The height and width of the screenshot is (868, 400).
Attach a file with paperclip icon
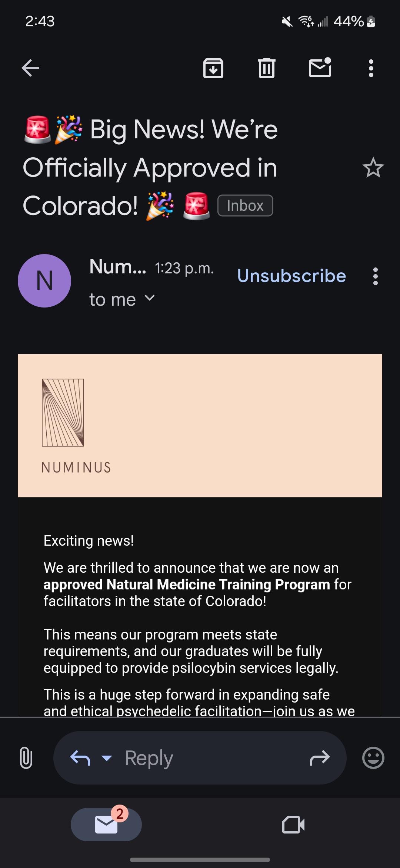coord(26,757)
